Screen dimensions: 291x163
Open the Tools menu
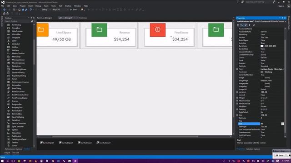(54, 6)
